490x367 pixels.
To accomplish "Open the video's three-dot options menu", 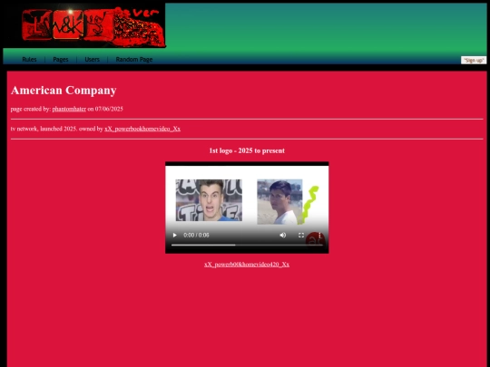I will pyautogui.click(x=319, y=235).
